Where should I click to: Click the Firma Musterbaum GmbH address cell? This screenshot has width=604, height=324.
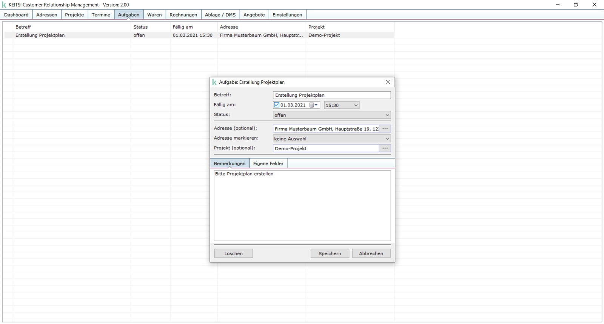(x=261, y=35)
